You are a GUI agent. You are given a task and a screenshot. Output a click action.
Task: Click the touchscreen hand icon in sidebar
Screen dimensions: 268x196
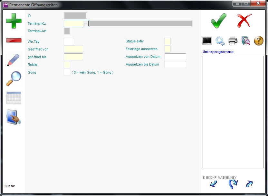coord(14,117)
